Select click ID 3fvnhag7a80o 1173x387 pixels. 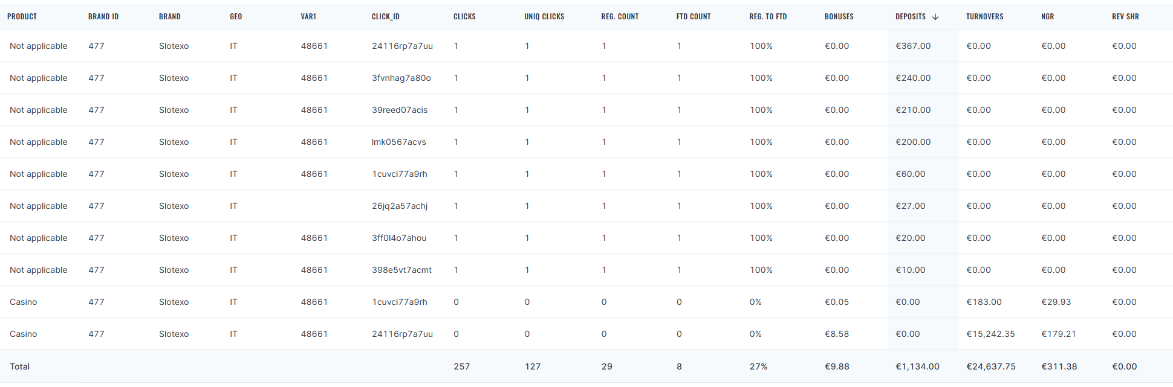(401, 78)
